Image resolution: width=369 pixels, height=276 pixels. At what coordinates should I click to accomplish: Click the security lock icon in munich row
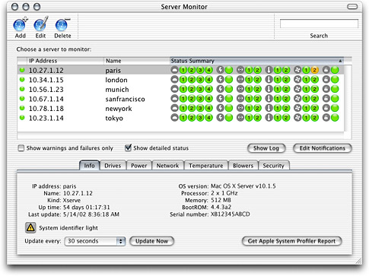coord(326,89)
